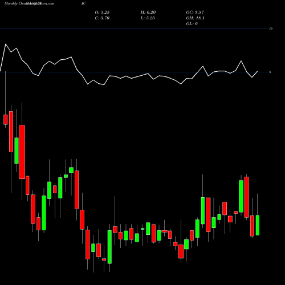The image size is (285, 285).
Task: Click the OH: 18.1 reading
Action: pos(195,18)
